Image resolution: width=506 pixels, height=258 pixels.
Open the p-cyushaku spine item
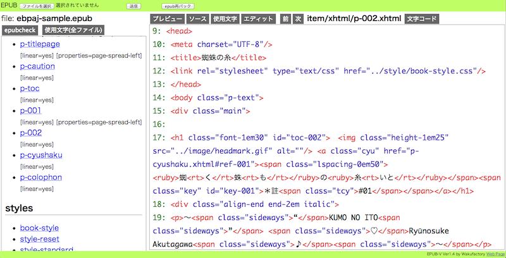(41, 155)
